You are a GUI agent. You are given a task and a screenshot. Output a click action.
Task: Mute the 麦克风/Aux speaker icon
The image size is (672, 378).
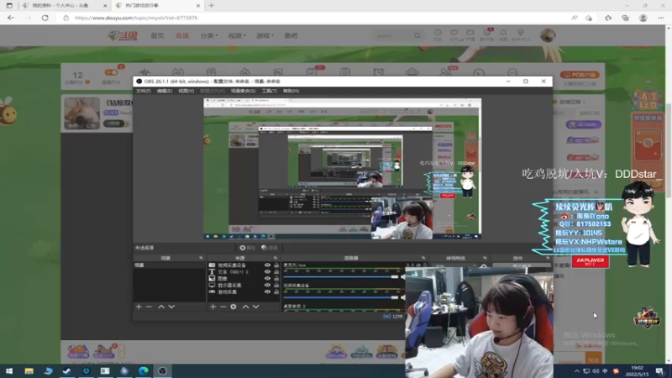tap(403, 277)
